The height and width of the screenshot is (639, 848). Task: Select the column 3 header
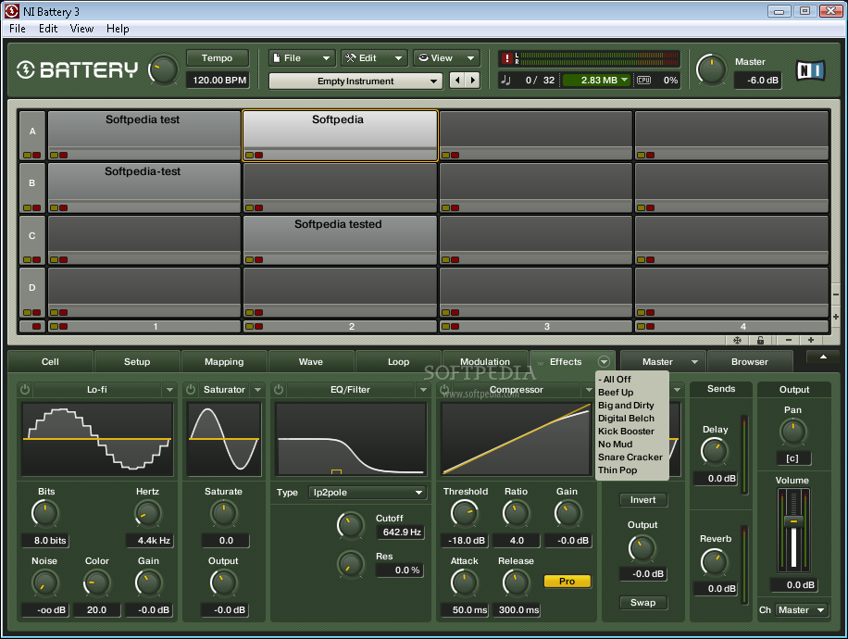point(536,326)
